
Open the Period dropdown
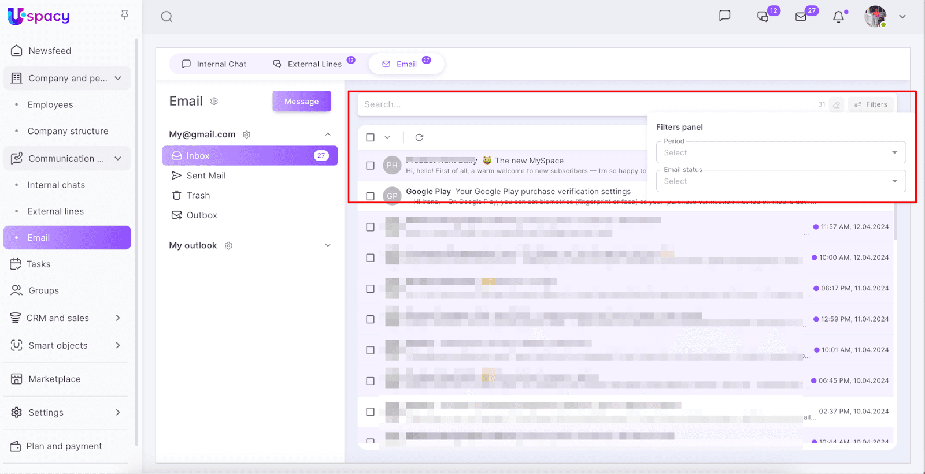(x=780, y=152)
